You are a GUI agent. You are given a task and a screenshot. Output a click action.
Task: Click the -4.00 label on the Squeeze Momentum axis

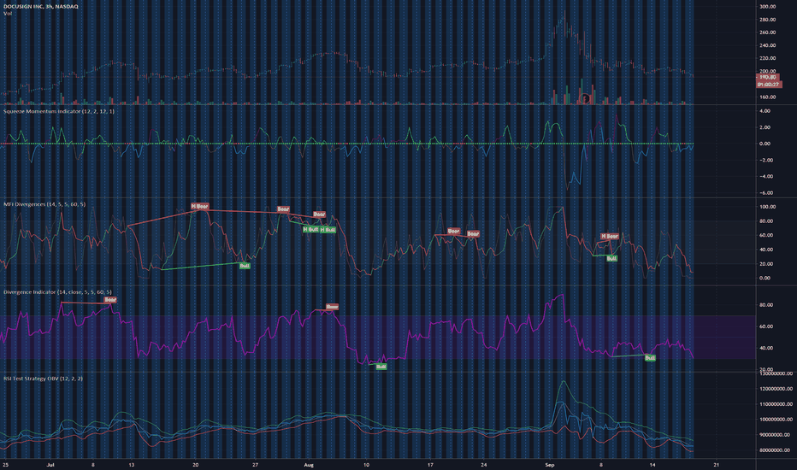[x=765, y=177]
